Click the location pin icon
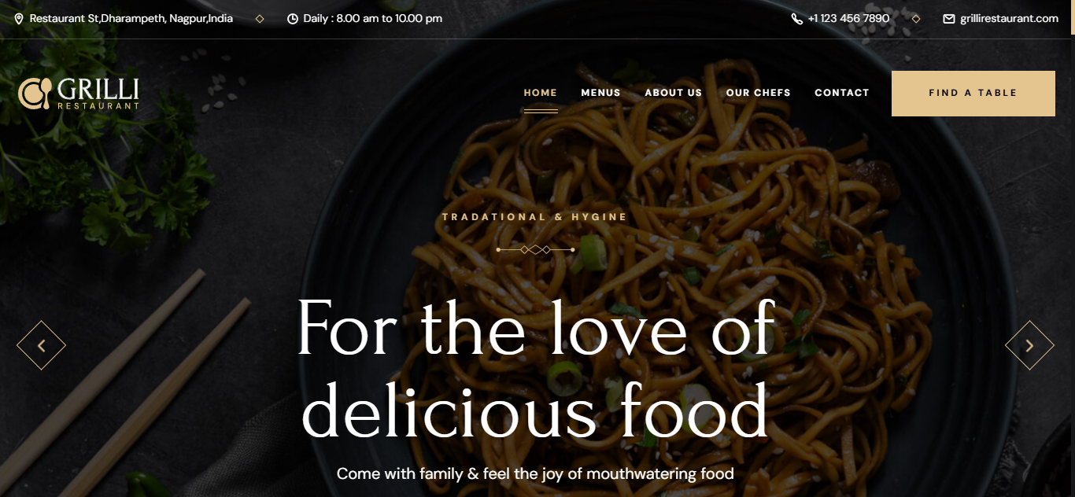This screenshot has width=1075, height=497. [19, 19]
